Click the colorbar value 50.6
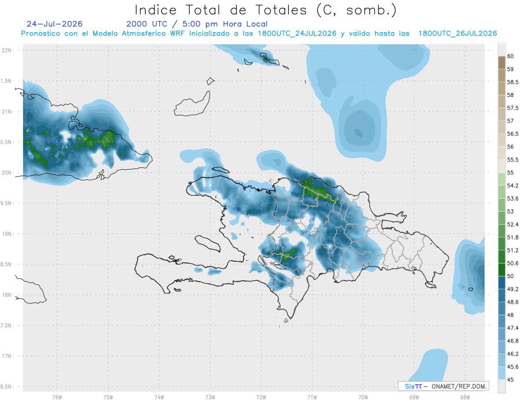This screenshot has height=403, width=522. tap(513, 263)
